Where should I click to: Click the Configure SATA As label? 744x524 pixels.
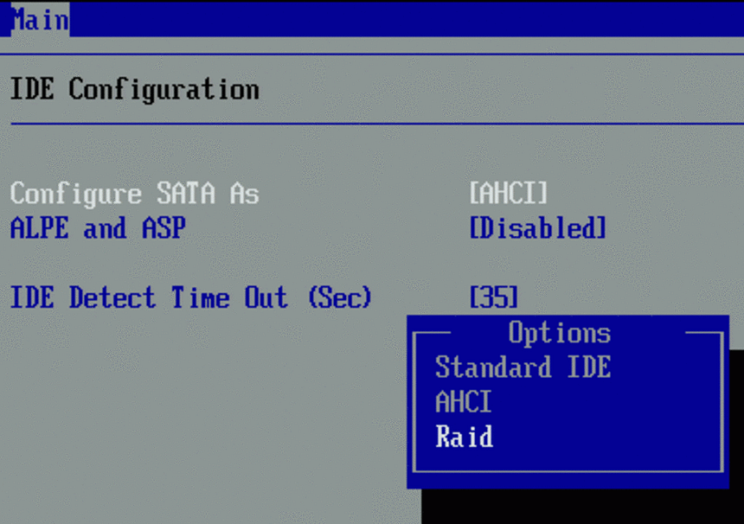pos(134,194)
